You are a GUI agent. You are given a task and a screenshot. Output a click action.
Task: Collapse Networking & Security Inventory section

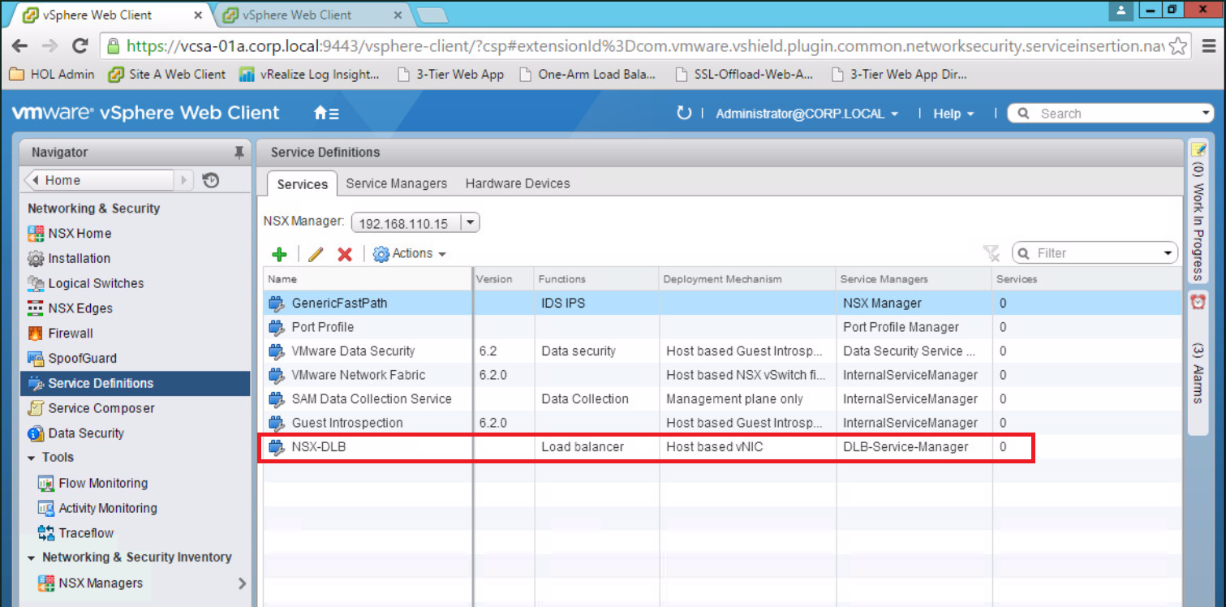[x=32, y=557]
